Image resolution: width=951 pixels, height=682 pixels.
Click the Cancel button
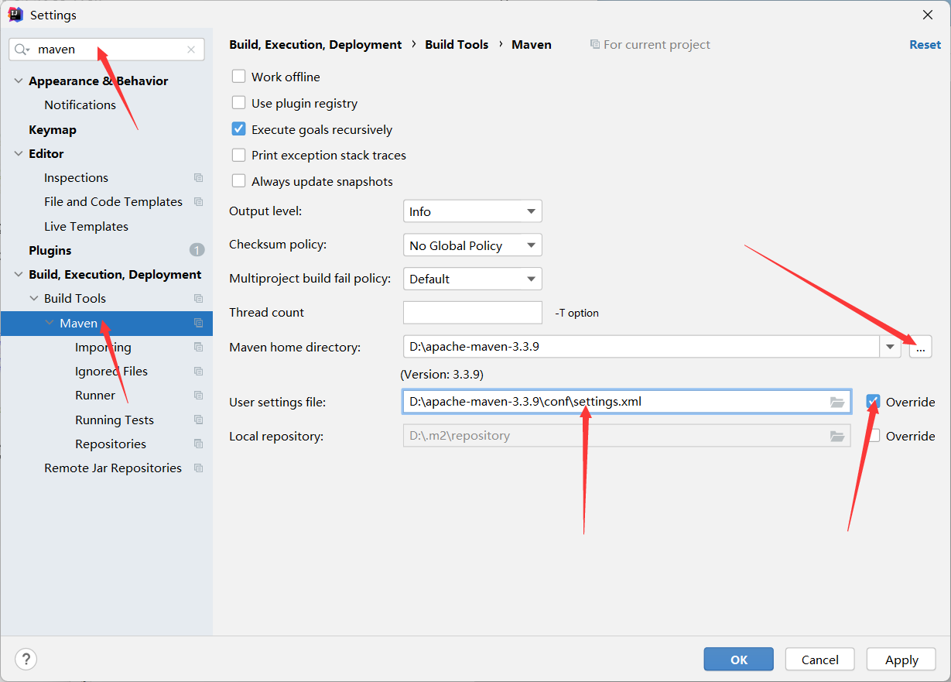click(819, 660)
